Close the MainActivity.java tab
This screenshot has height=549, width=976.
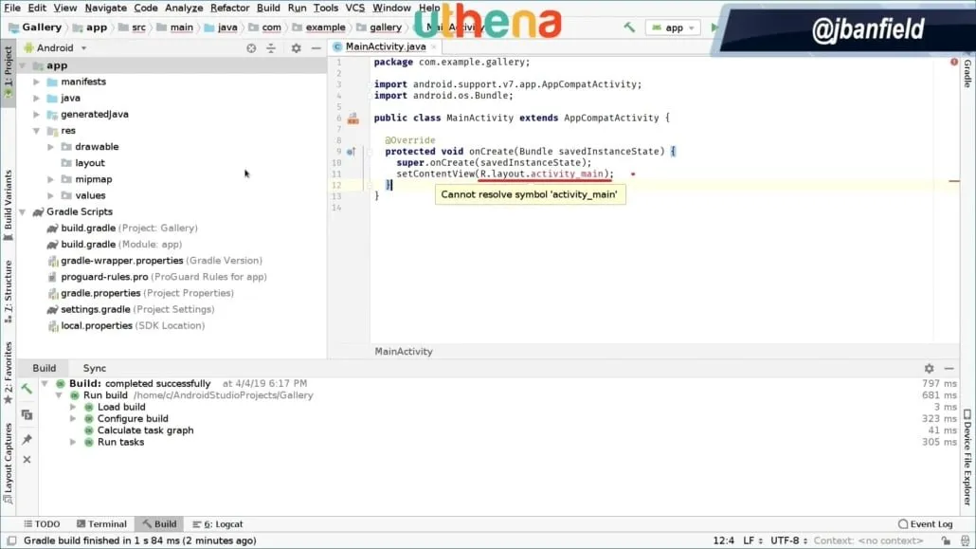point(434,46)
